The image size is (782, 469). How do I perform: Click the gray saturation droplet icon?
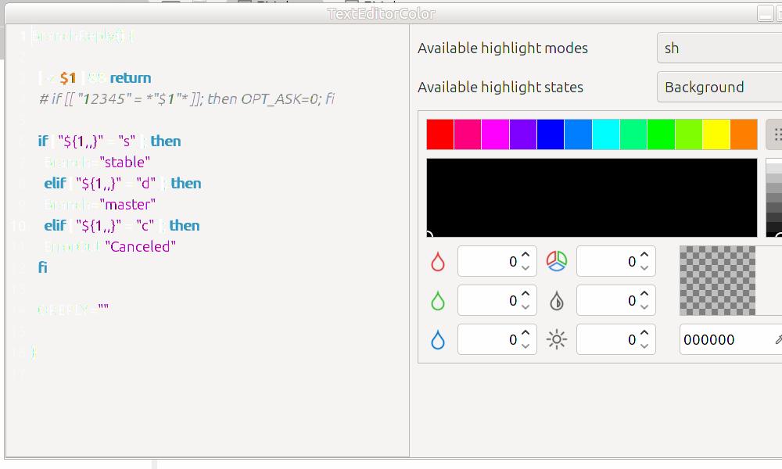(x=556, y=301)
